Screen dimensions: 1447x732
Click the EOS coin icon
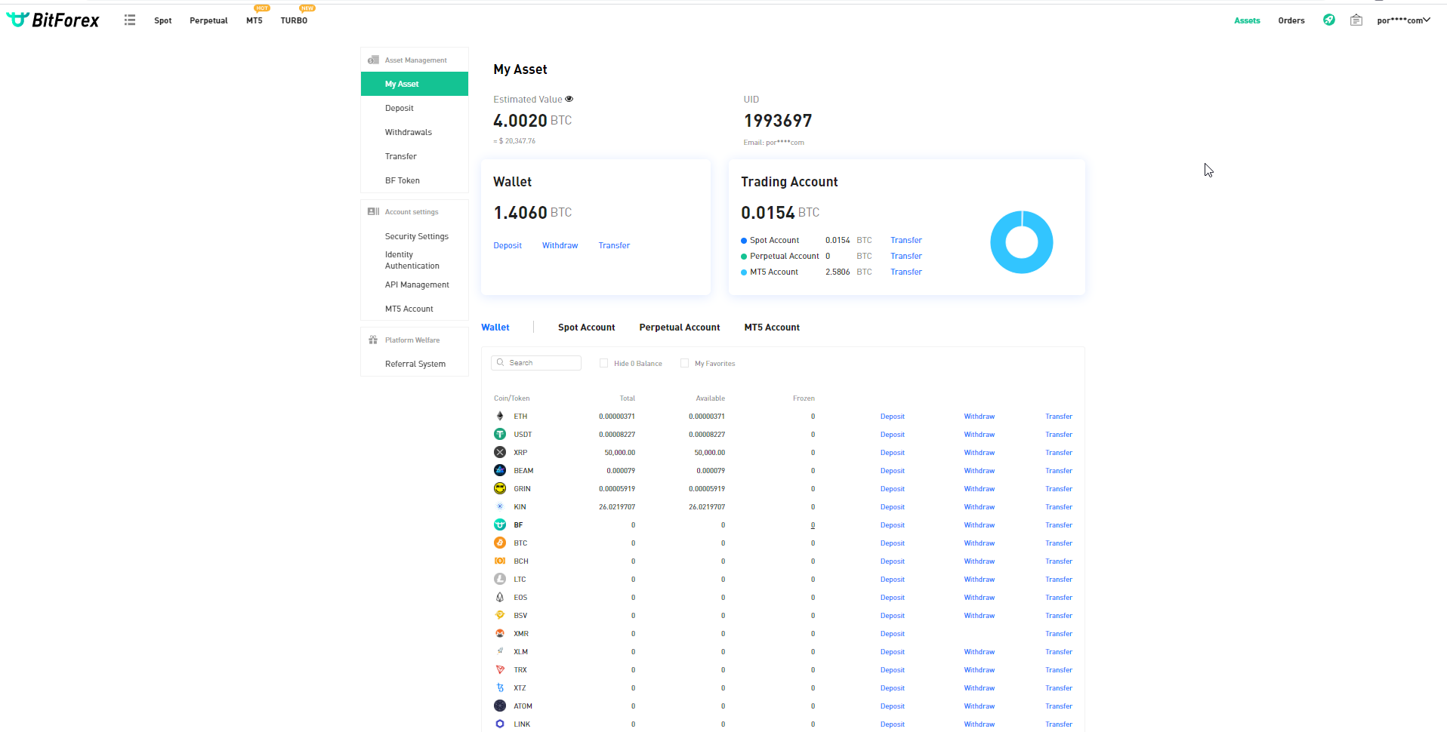pos(500,597)
